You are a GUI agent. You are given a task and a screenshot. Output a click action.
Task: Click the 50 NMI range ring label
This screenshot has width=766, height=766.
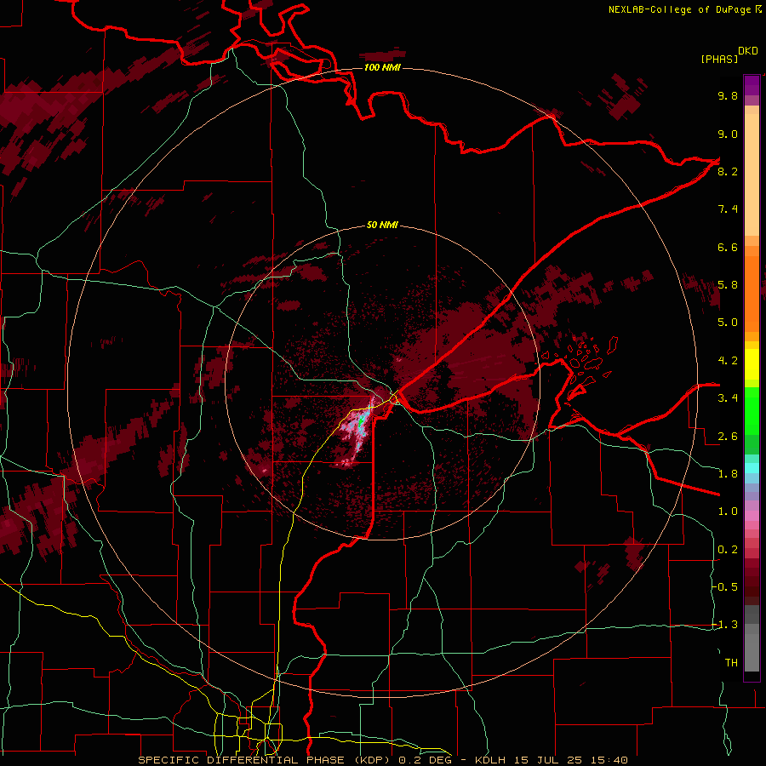(x=382, y=225)
